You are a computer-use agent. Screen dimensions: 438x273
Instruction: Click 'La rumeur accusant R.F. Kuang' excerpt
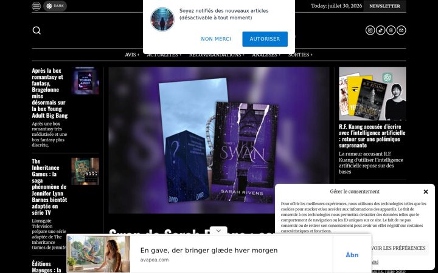tap(371, 163)
